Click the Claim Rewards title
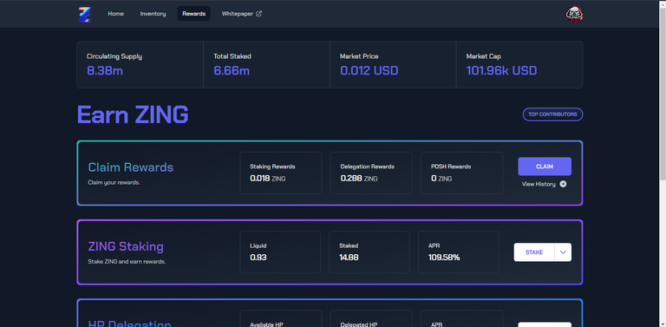 point(131,167)
